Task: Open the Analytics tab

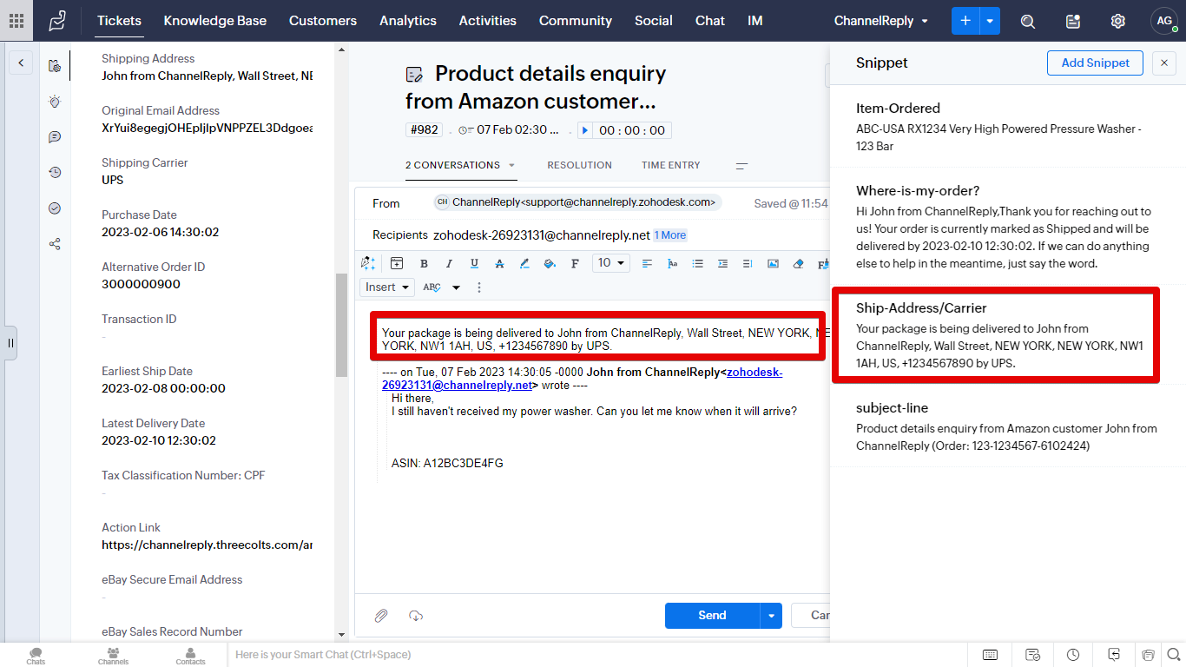Action: [x=408, y=21]
